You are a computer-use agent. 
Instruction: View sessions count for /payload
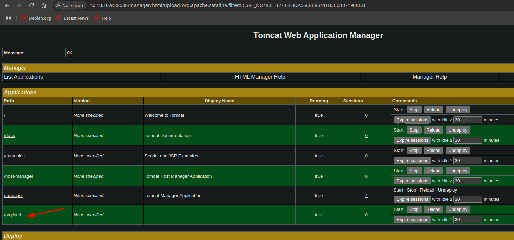tap(366, 215)
